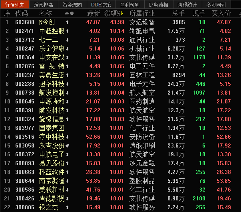Viewport: 241px width, 212px height.
Task: Toggle sort arrow on 涨幅% column
Action: pyautogui.click(x=123, y=13)
